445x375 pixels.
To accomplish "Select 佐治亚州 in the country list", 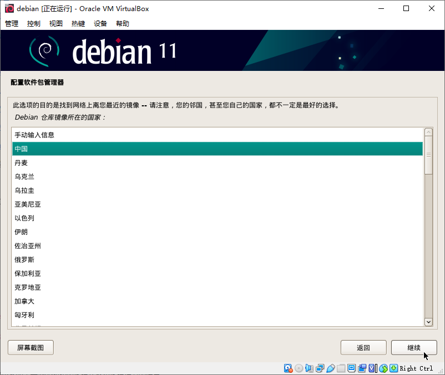I will pyautogui.click(x=218, y=246).
